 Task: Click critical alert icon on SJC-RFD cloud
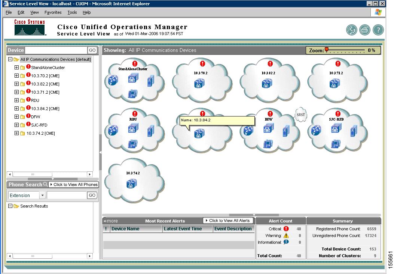[338, 113]
